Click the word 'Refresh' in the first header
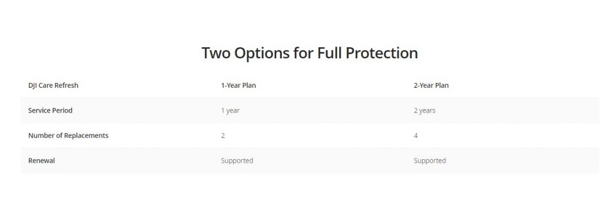603x218 pixels. [x=67, y=85]
